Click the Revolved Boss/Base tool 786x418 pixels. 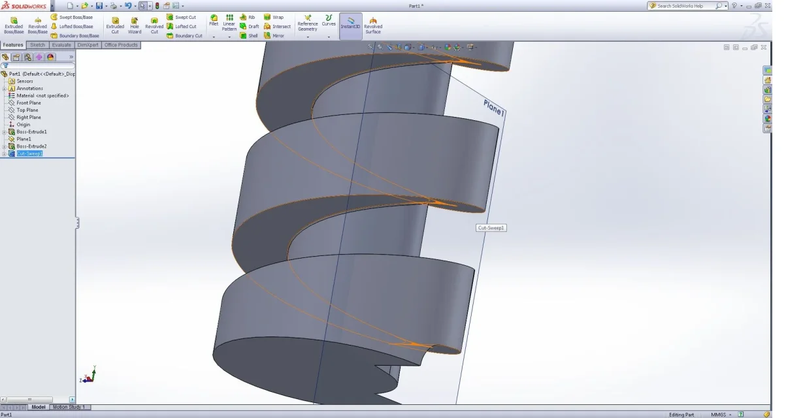[x=37, y=25]
